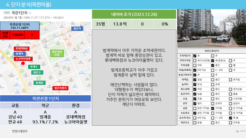Uncheck 중간 in the 주차상황 row
This screenshot has width=246, height=138.
(213, 65)
